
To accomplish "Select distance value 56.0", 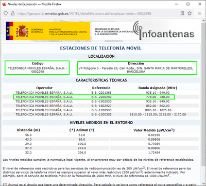I will coord(28,135).
